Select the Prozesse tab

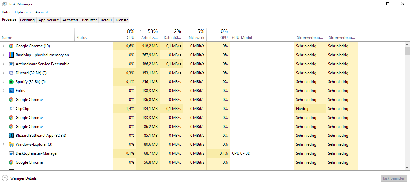pyautogui.click(x=9, y=20)
